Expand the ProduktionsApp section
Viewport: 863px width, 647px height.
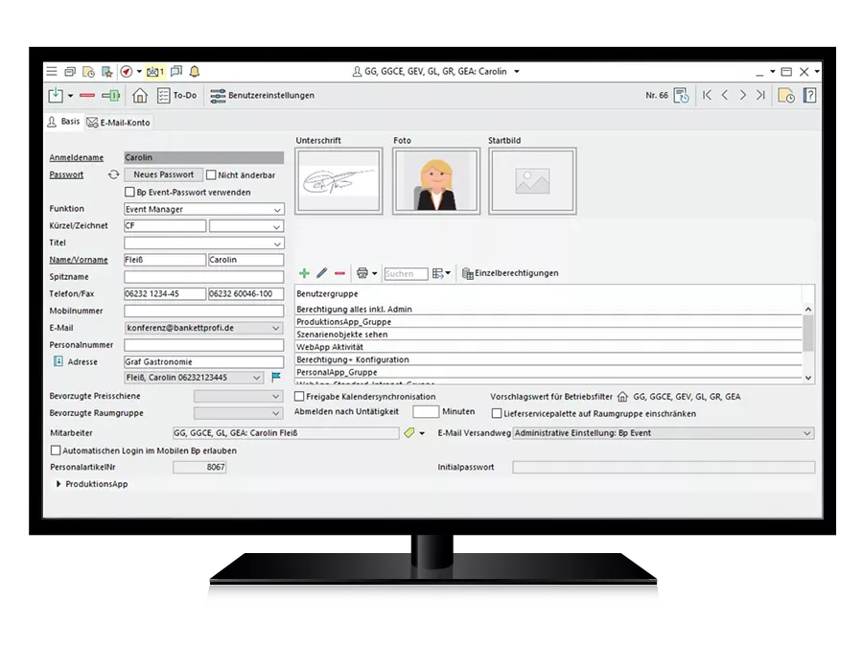[58, 484]
